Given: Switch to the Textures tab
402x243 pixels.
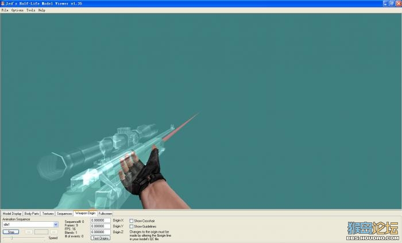Looking at the screenshot, I should [x=48, y=214].
